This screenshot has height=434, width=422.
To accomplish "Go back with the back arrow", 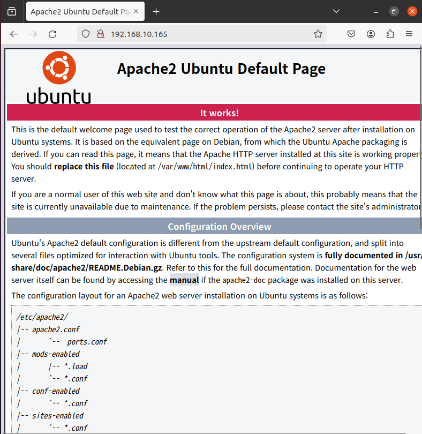I will tap(14, 34).
